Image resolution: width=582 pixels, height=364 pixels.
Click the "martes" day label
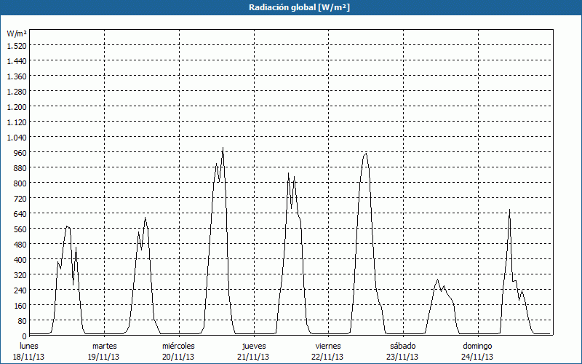pos(105,346)
